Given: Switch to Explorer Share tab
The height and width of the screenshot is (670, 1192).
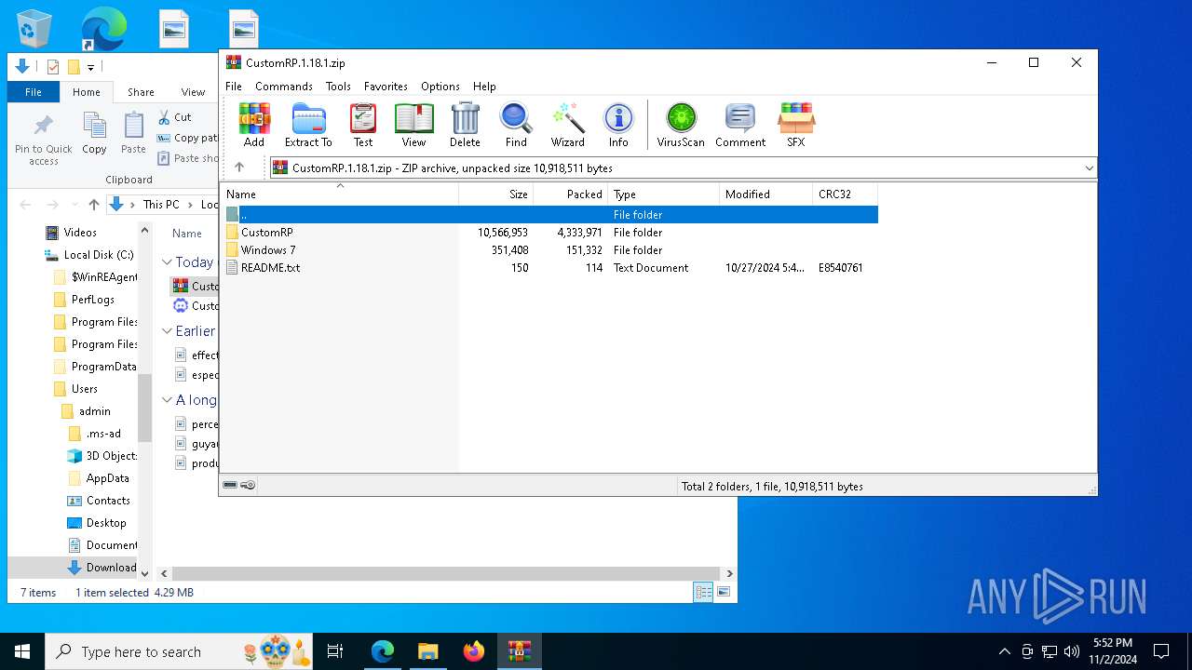Looking at the screenshot, I should coord(141,92).
